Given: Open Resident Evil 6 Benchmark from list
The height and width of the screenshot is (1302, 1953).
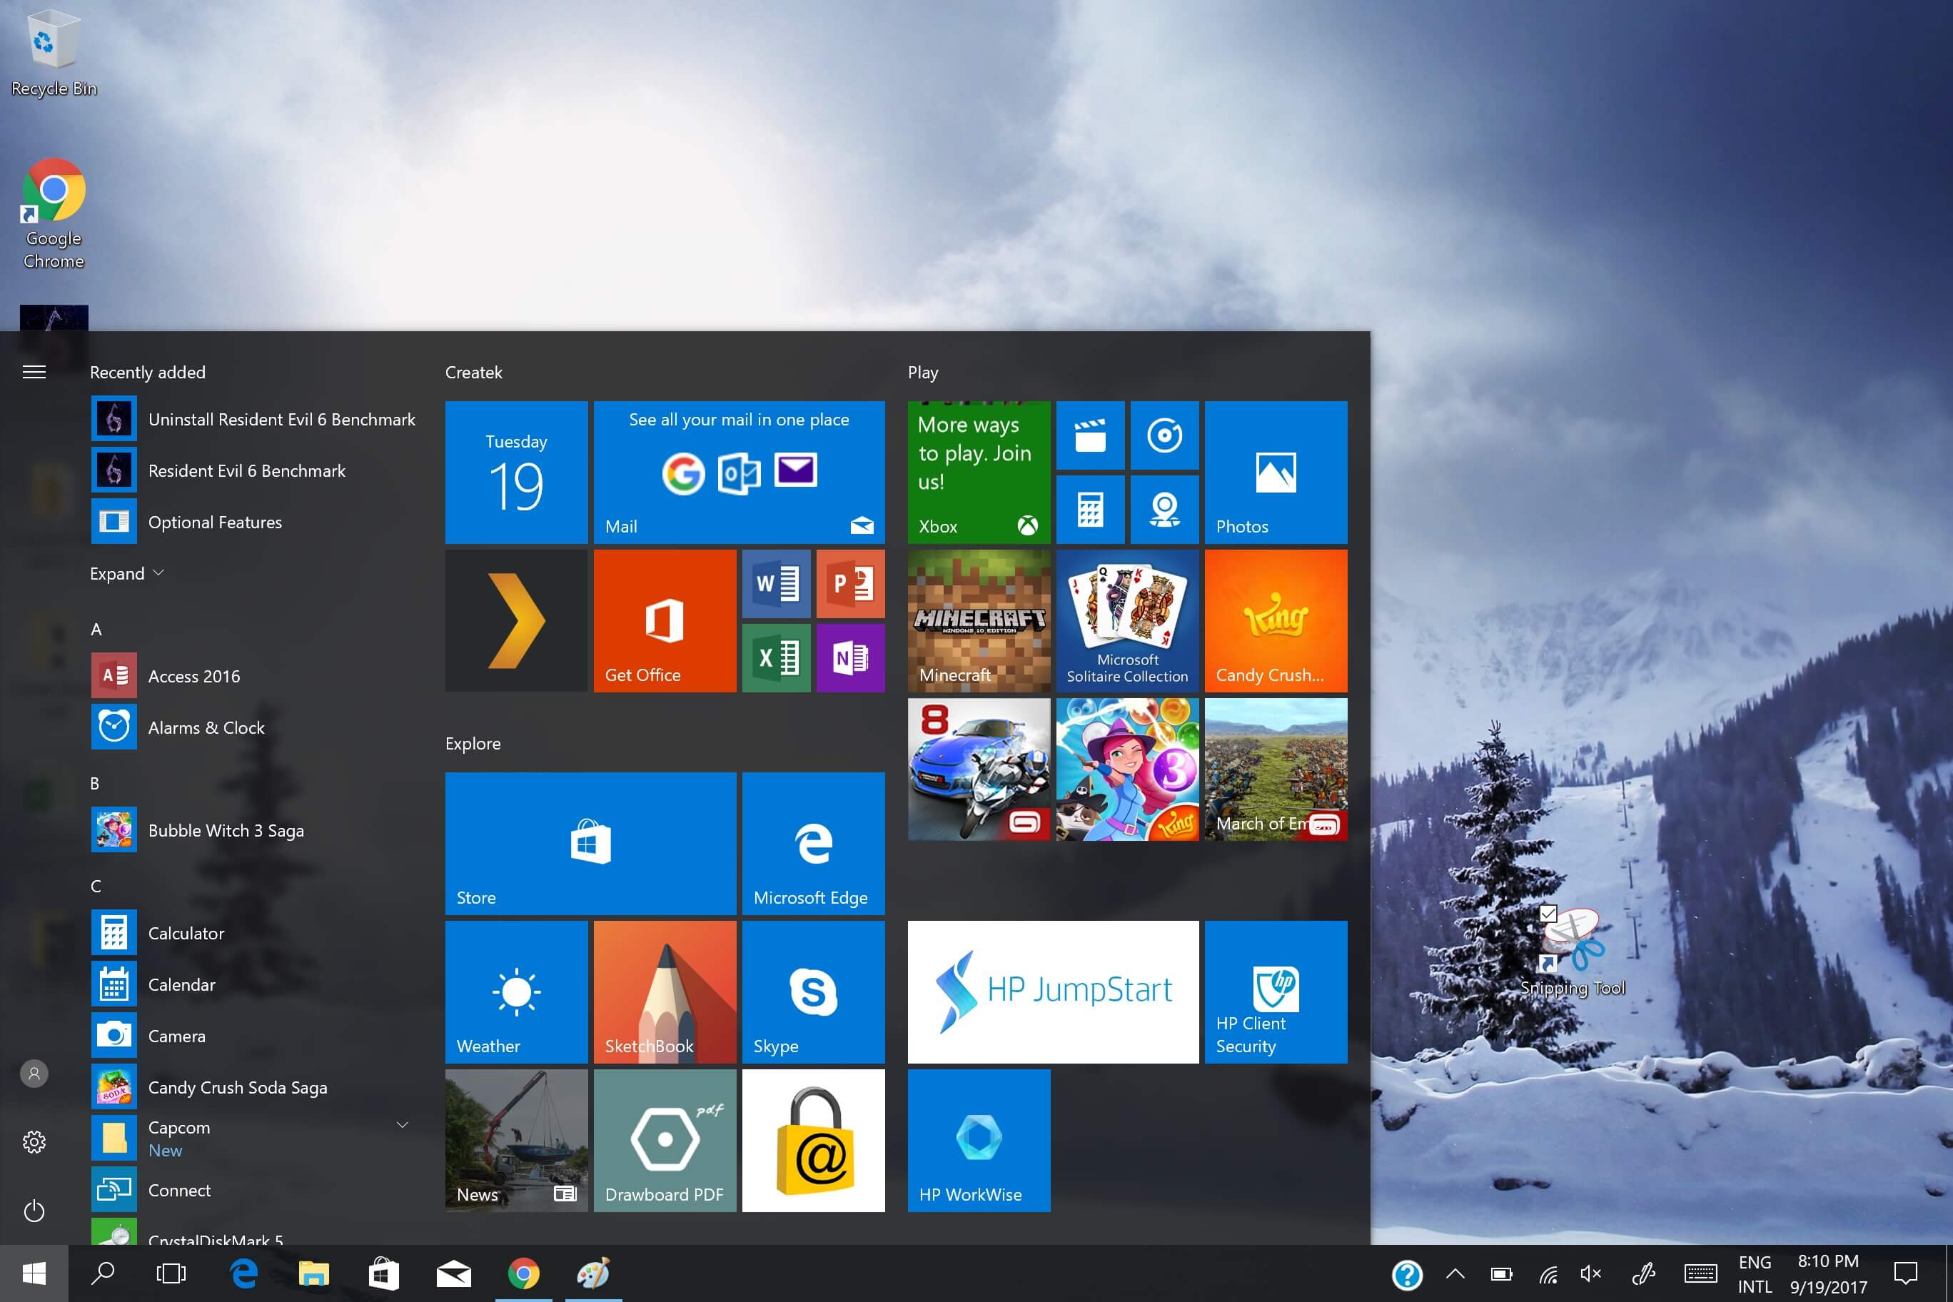Looking at the screenshot, I should tap(254, 471).
